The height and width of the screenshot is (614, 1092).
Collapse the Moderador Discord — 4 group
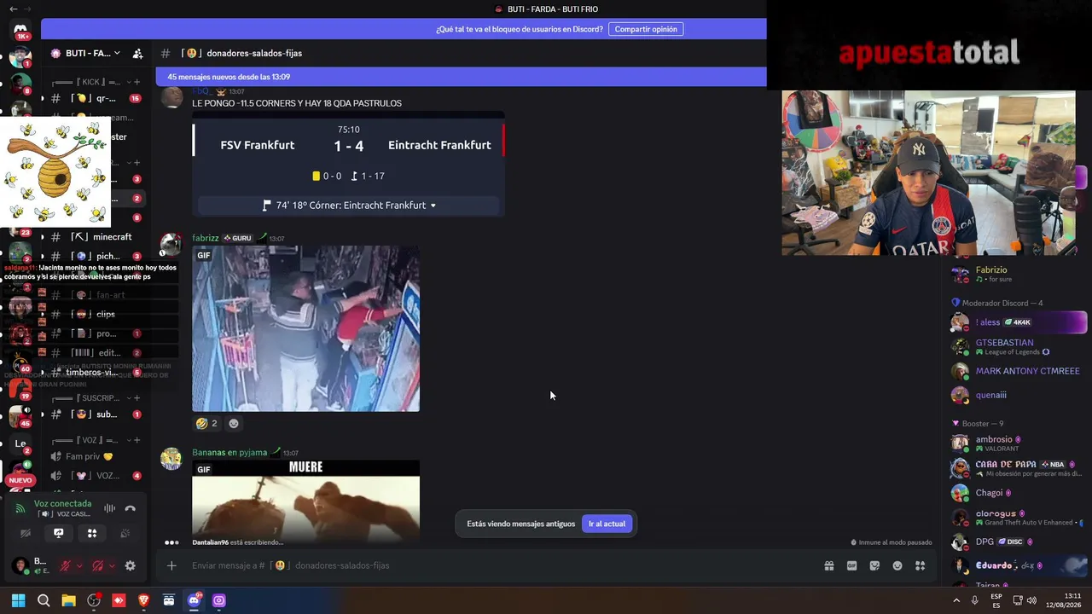(997, 303)
